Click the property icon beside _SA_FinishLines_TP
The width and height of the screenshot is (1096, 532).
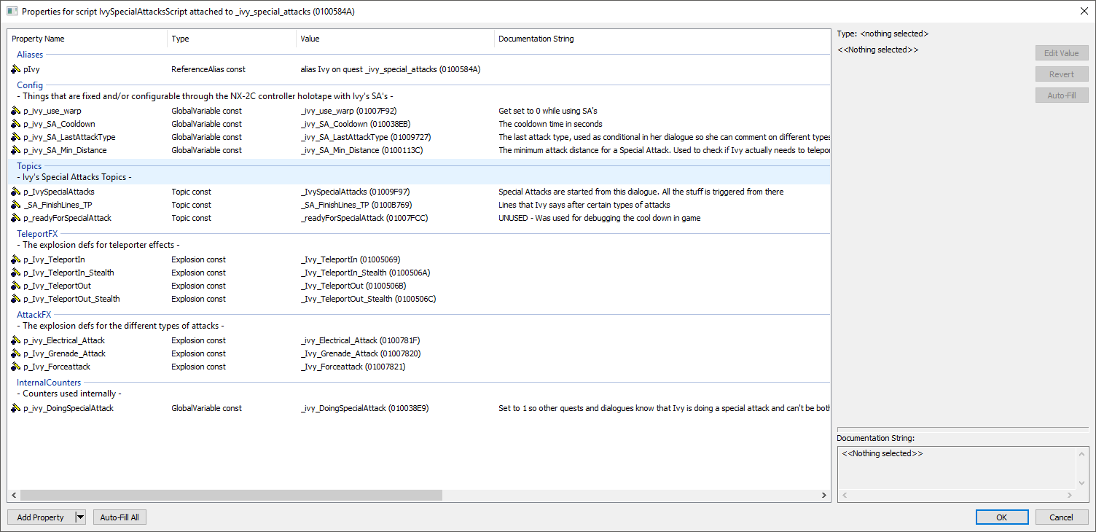point(16,205)
